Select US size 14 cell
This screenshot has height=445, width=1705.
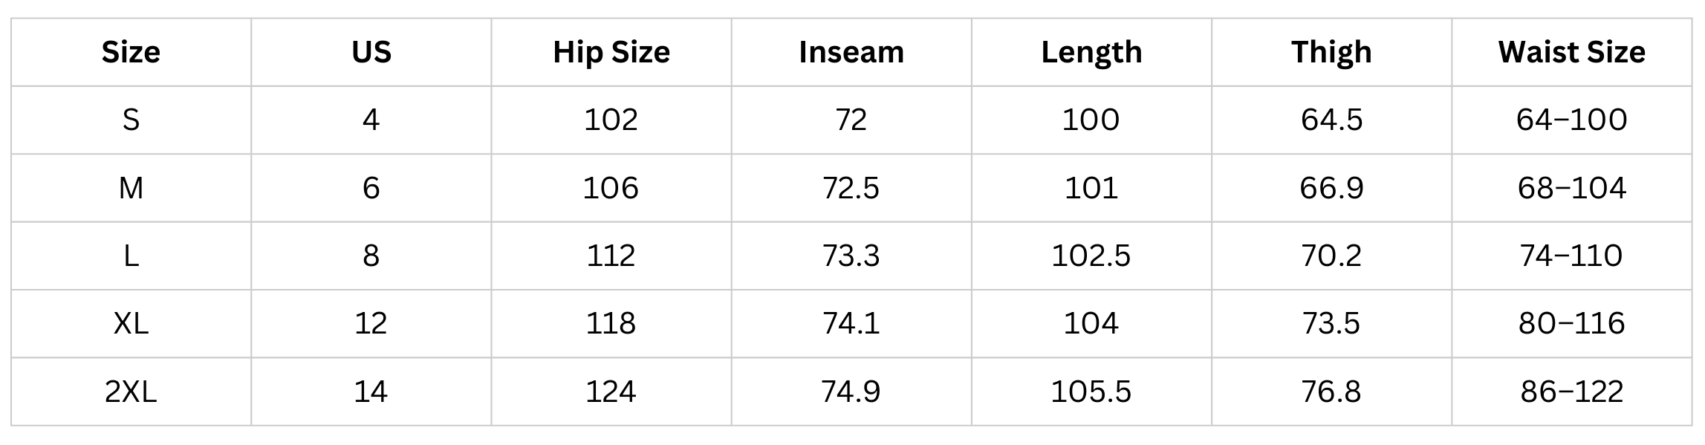click(x=371, y=392)
